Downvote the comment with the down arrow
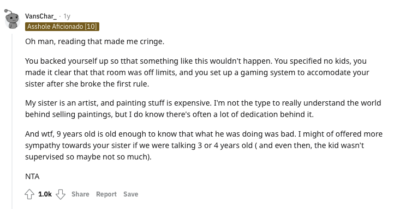The image size is (394, 209). pyautogui.click(x=61, y=194)
